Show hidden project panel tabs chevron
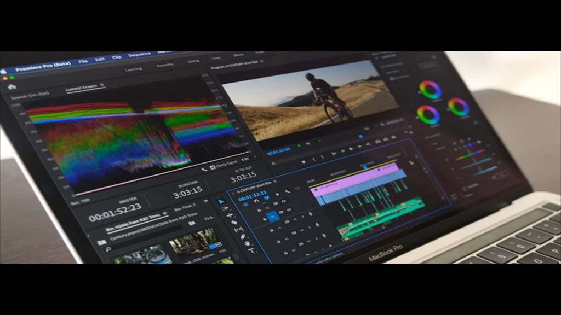This screenshot has width=561, height=315. click(206, 201)
